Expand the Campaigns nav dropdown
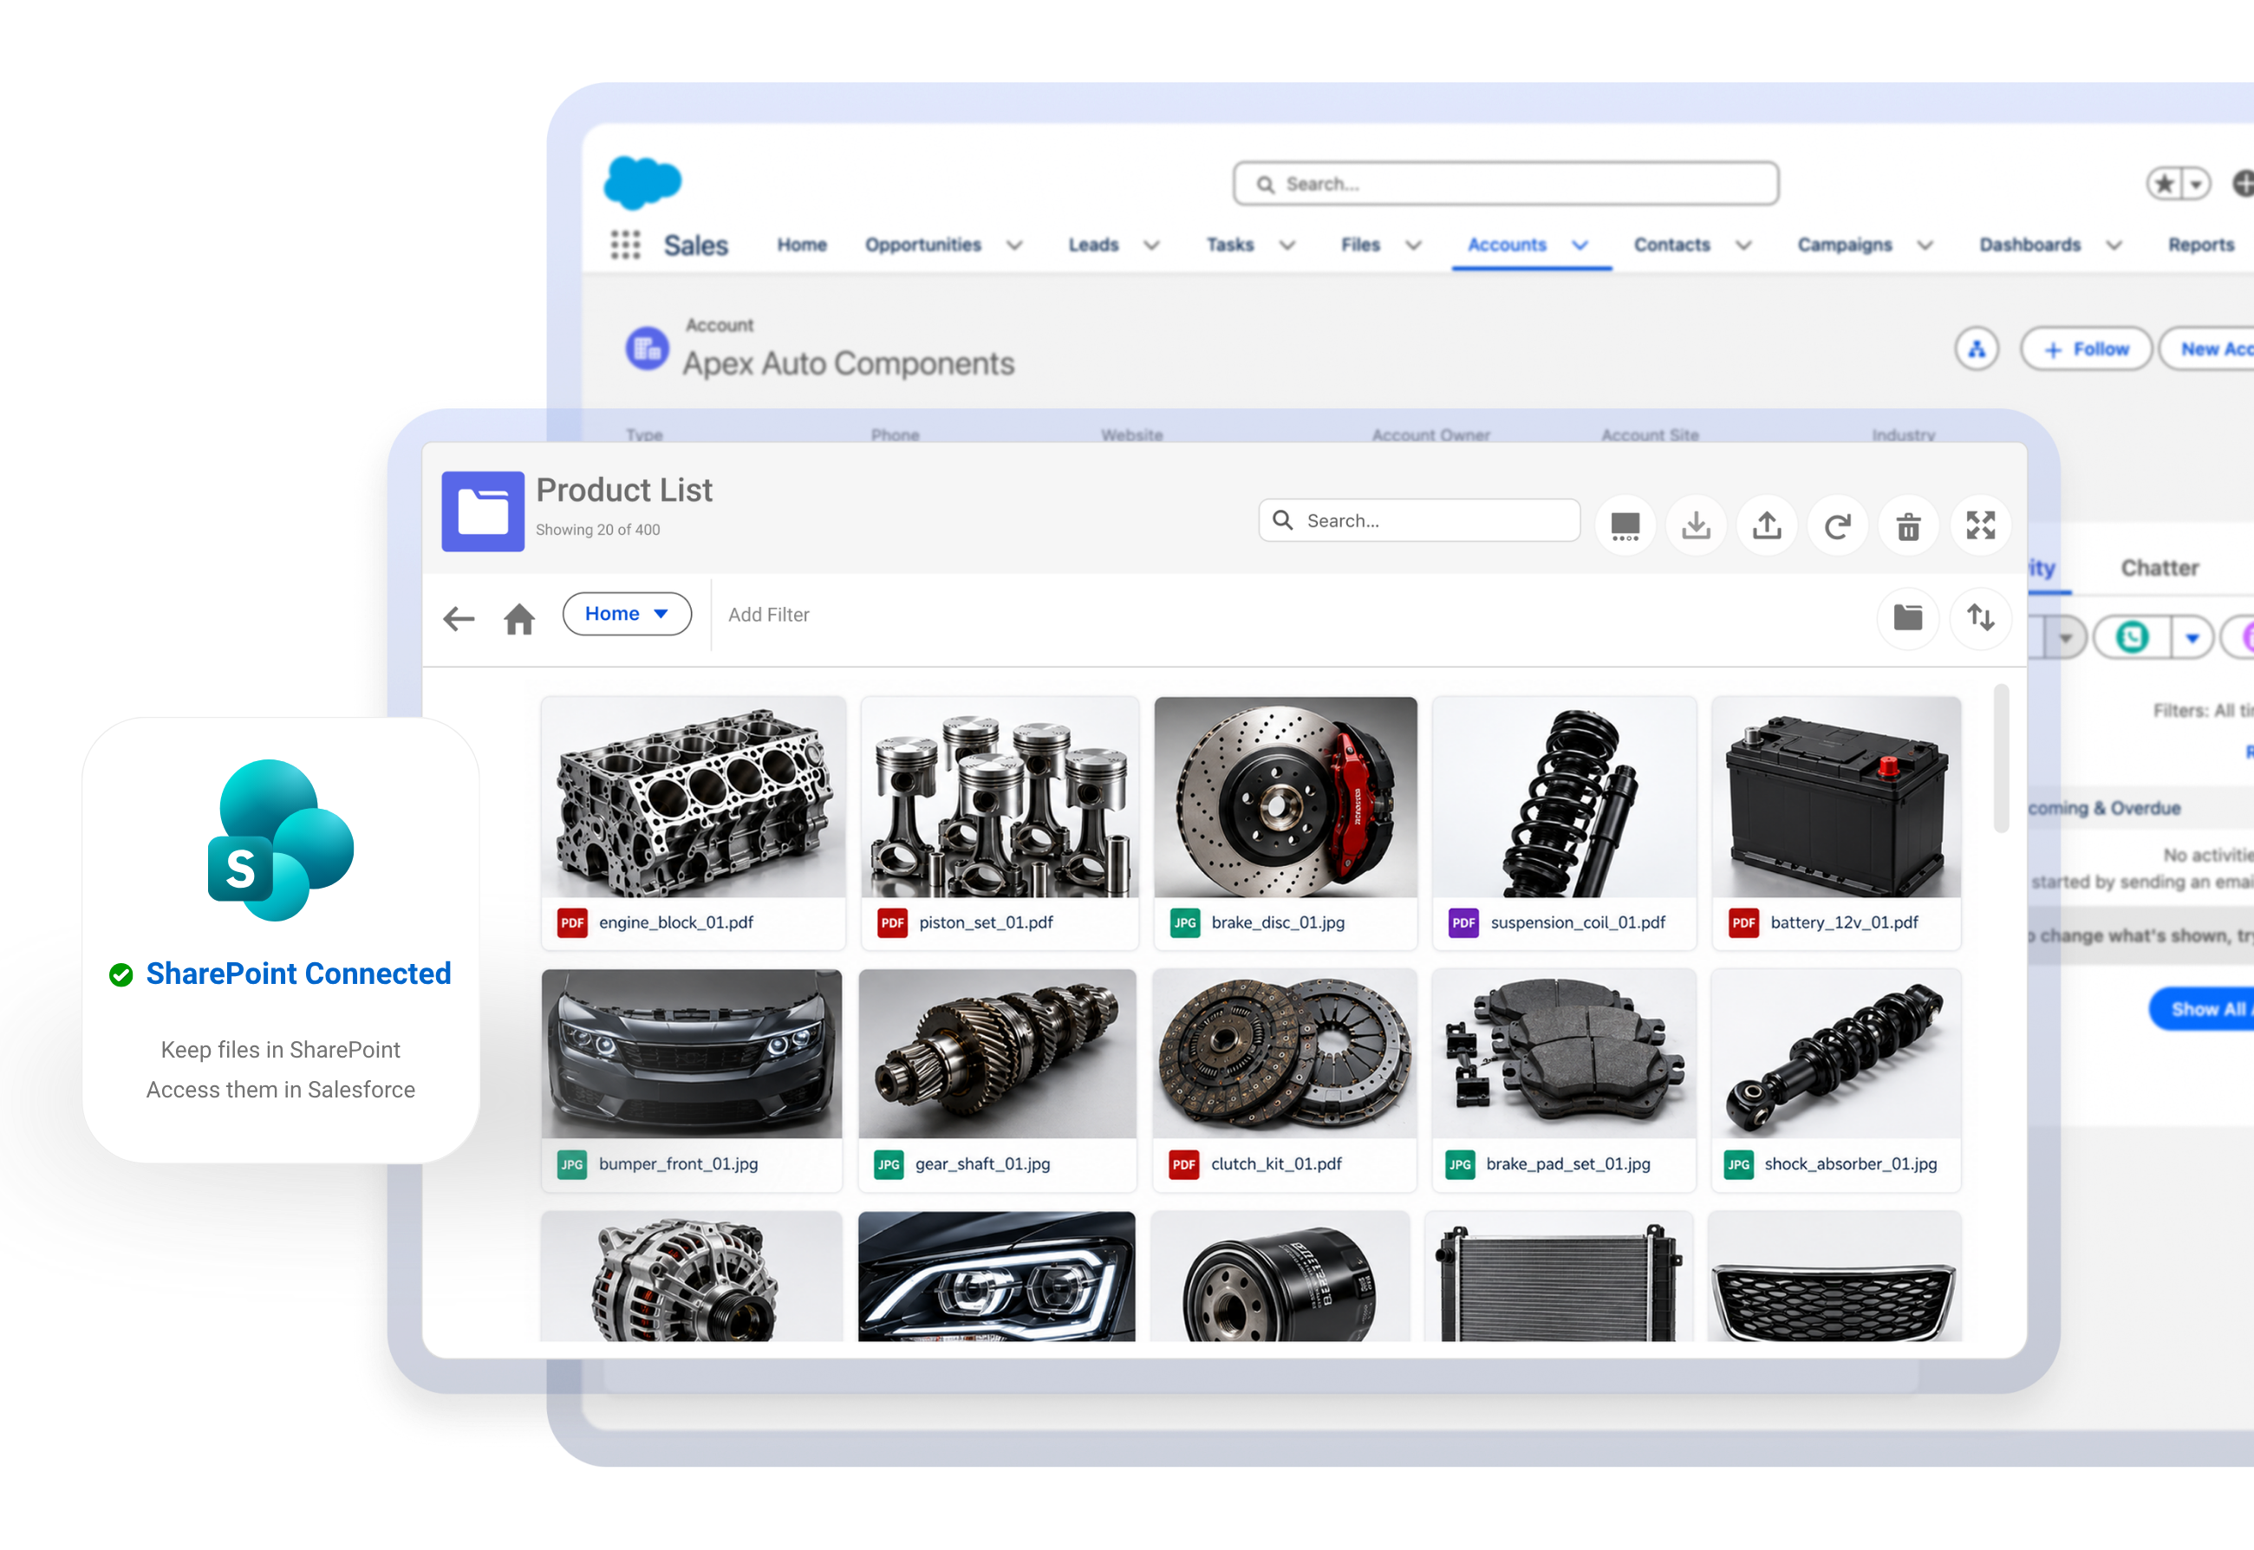Screen dimensions: 2254x1550 point(1924,245)
